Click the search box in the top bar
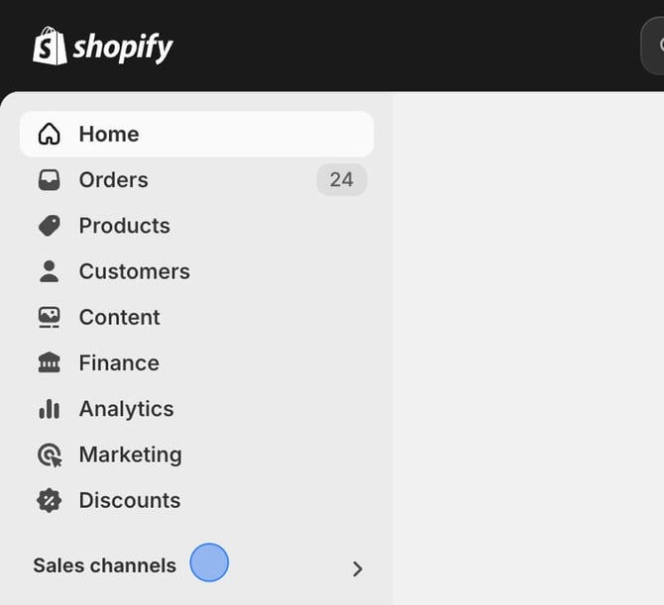The width and height of the screenshot is (664, 605). coord(654,46)
